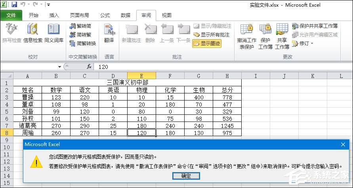Click 确定 in the warning dialog
Screen dimensions: 353x188
pos(186,176)
